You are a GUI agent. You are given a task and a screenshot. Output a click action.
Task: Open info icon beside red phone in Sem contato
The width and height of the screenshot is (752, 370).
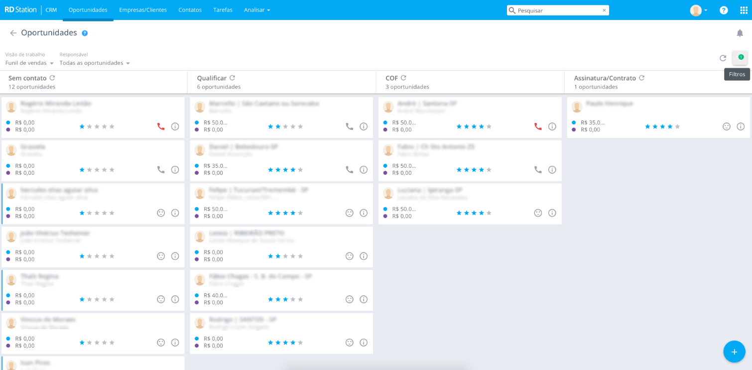pos(175,126)
